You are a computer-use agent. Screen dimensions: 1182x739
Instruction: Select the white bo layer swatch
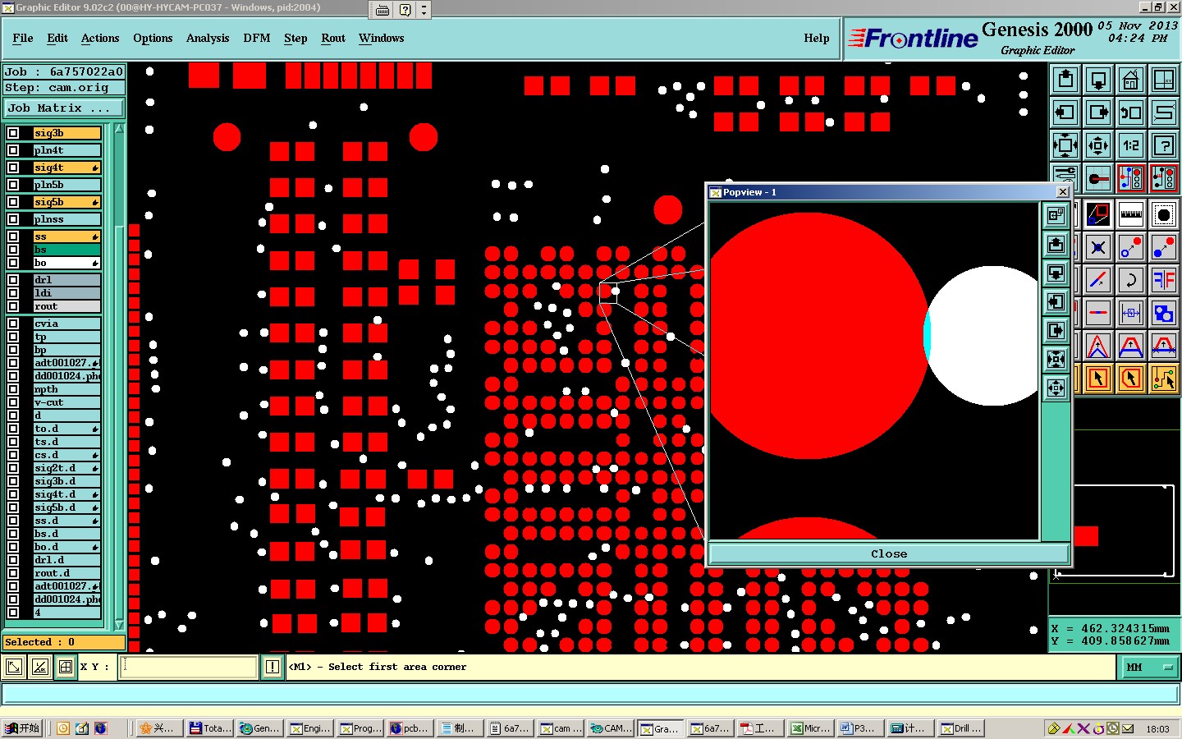(66, 263)
